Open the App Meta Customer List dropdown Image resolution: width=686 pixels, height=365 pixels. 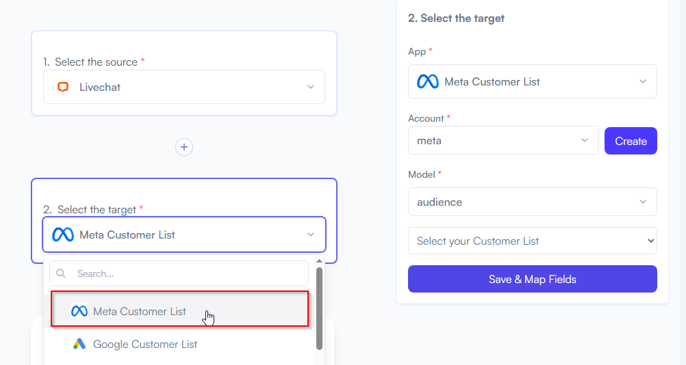(x=533, y=81)
